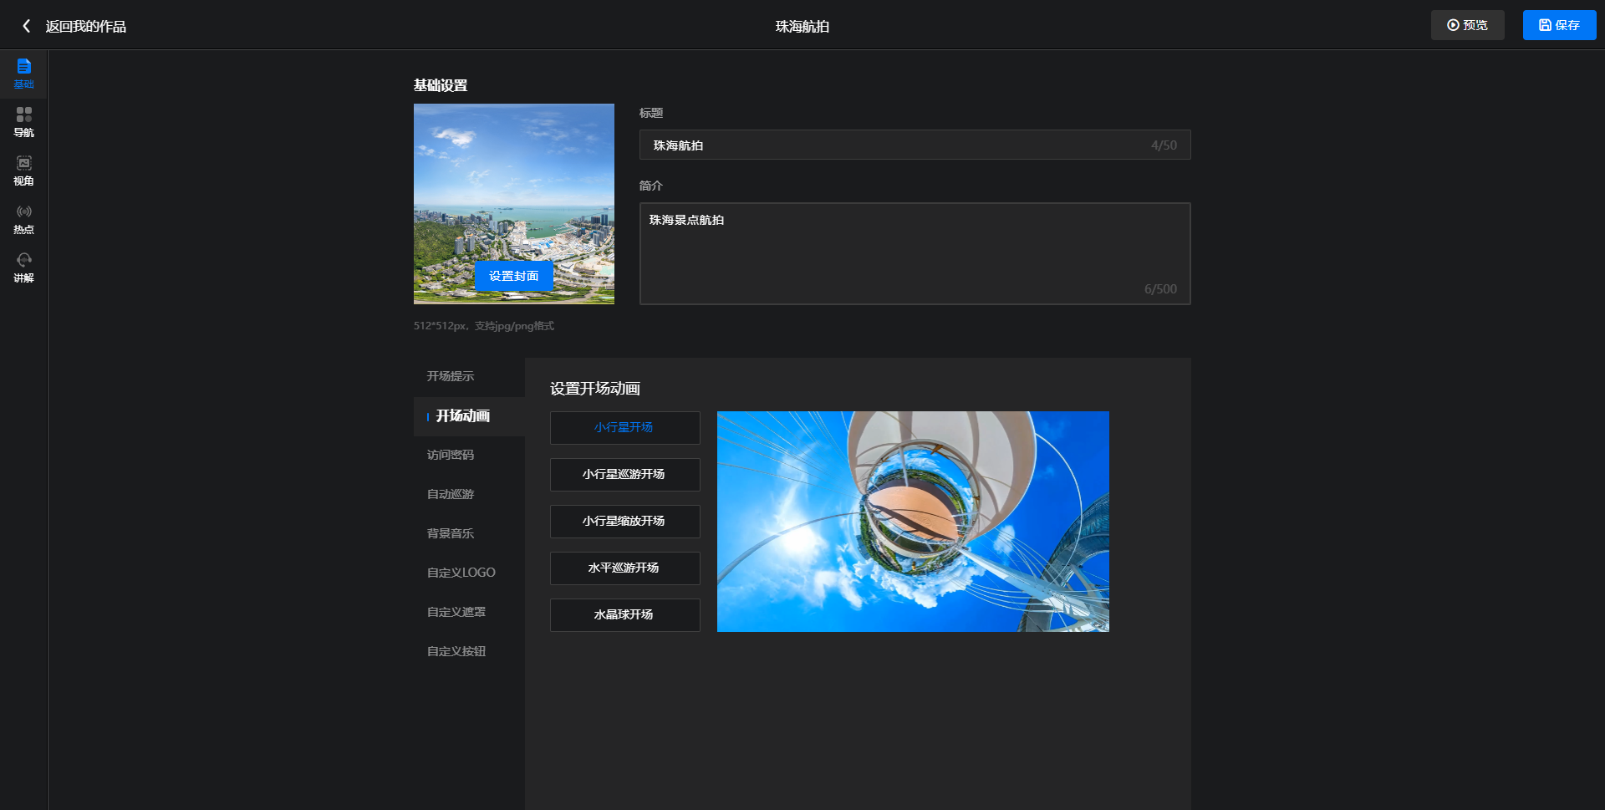Choose the 小行星巡游开场 animation option
1605x810 pixels.
(x=624, y=474)
